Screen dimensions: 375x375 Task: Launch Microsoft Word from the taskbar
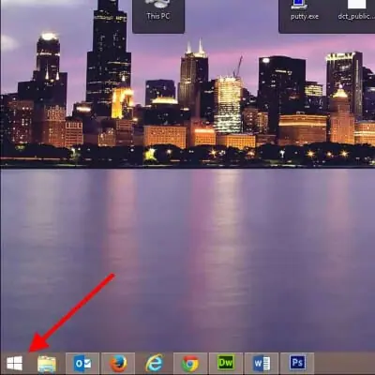(x=262, y=364)
